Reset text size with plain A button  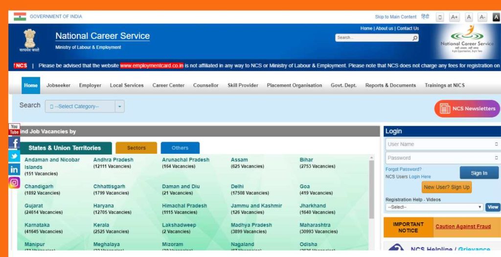(x=469, y=17)
